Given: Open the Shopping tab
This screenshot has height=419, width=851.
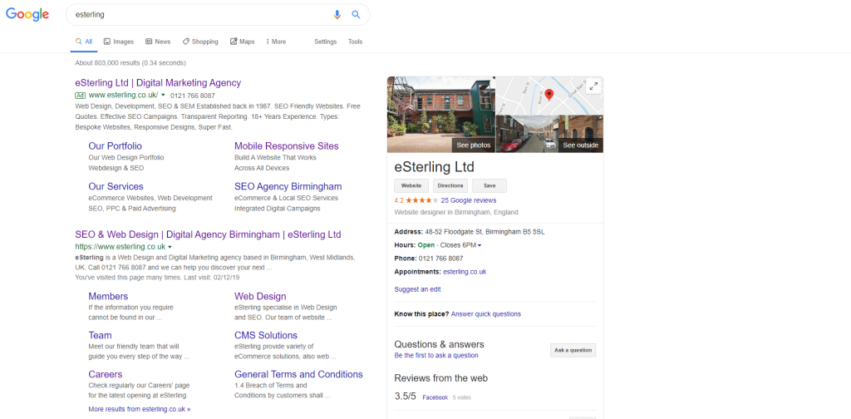Looking at the screenshot, I should (200, 42).
